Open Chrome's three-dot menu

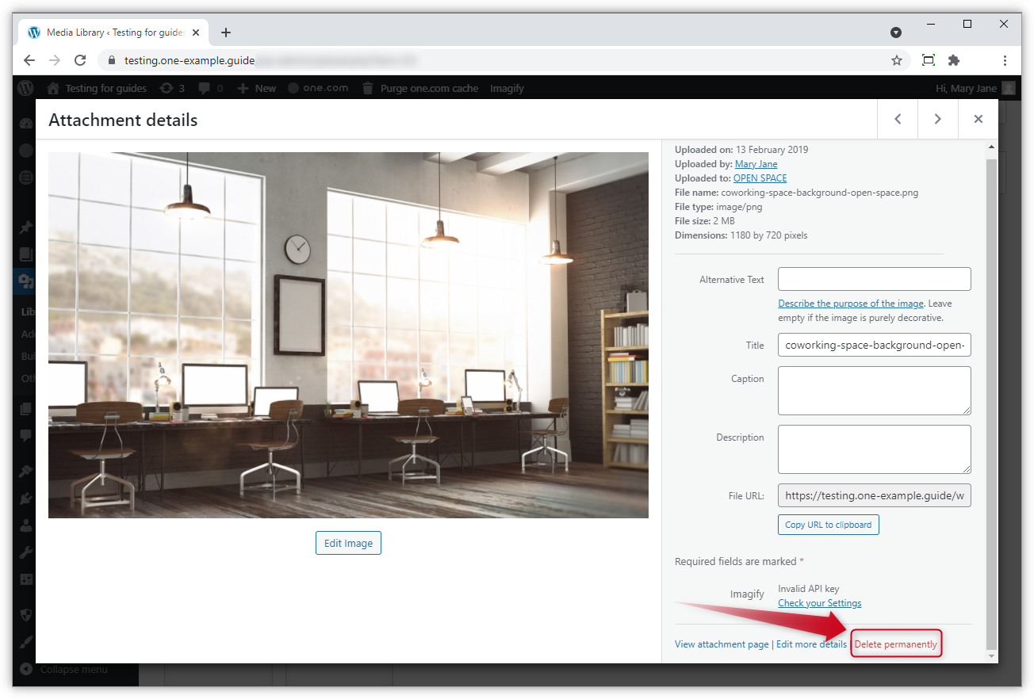point(1005,59)
